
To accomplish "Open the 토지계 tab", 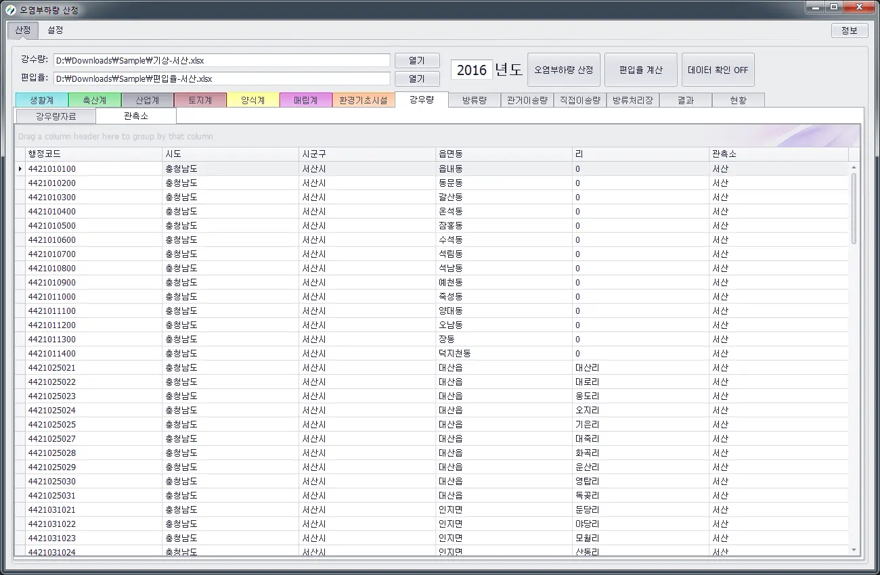I will [x=200, y=100].
